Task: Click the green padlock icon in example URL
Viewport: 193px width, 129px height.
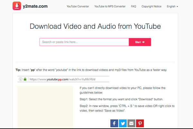Action: [25, 79]
